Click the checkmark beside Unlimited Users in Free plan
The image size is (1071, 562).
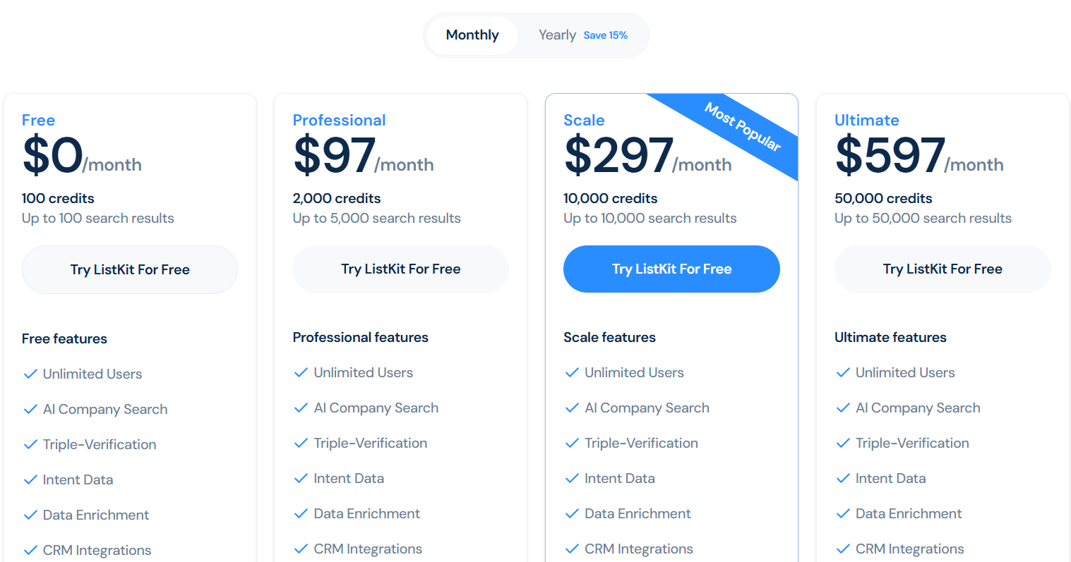30,374
